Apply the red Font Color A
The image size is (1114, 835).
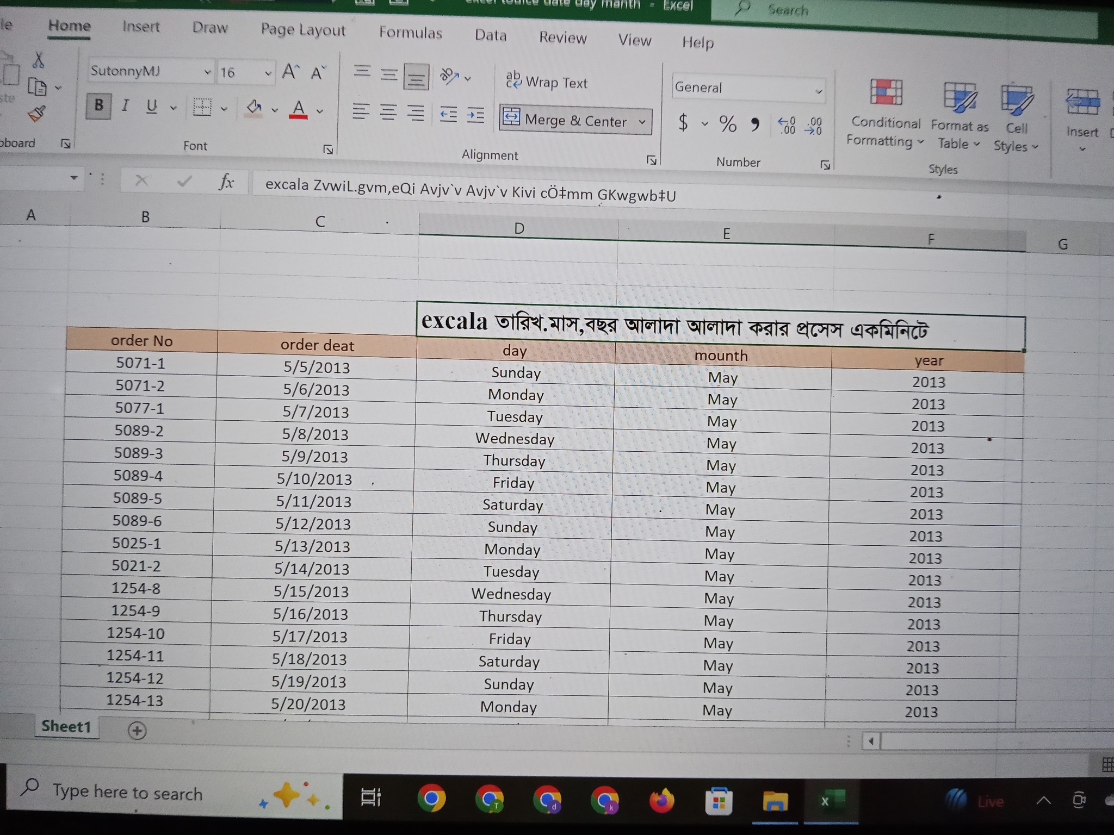(298, 109)
